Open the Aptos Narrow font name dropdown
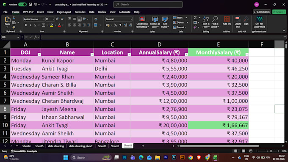The height and width of the screenshot is (162, 288). tap(44, 19)
